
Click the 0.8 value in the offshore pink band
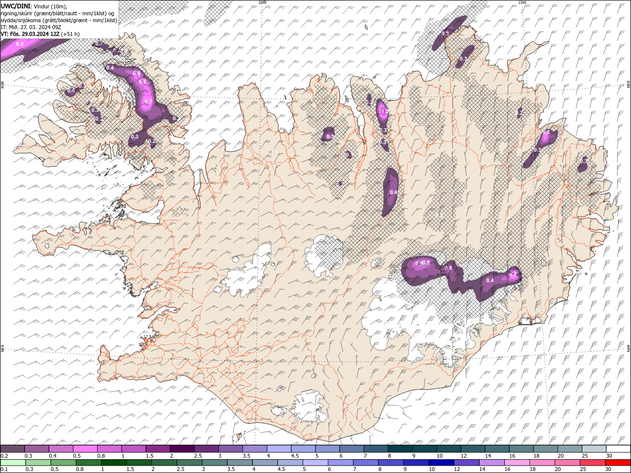[20, 44]
